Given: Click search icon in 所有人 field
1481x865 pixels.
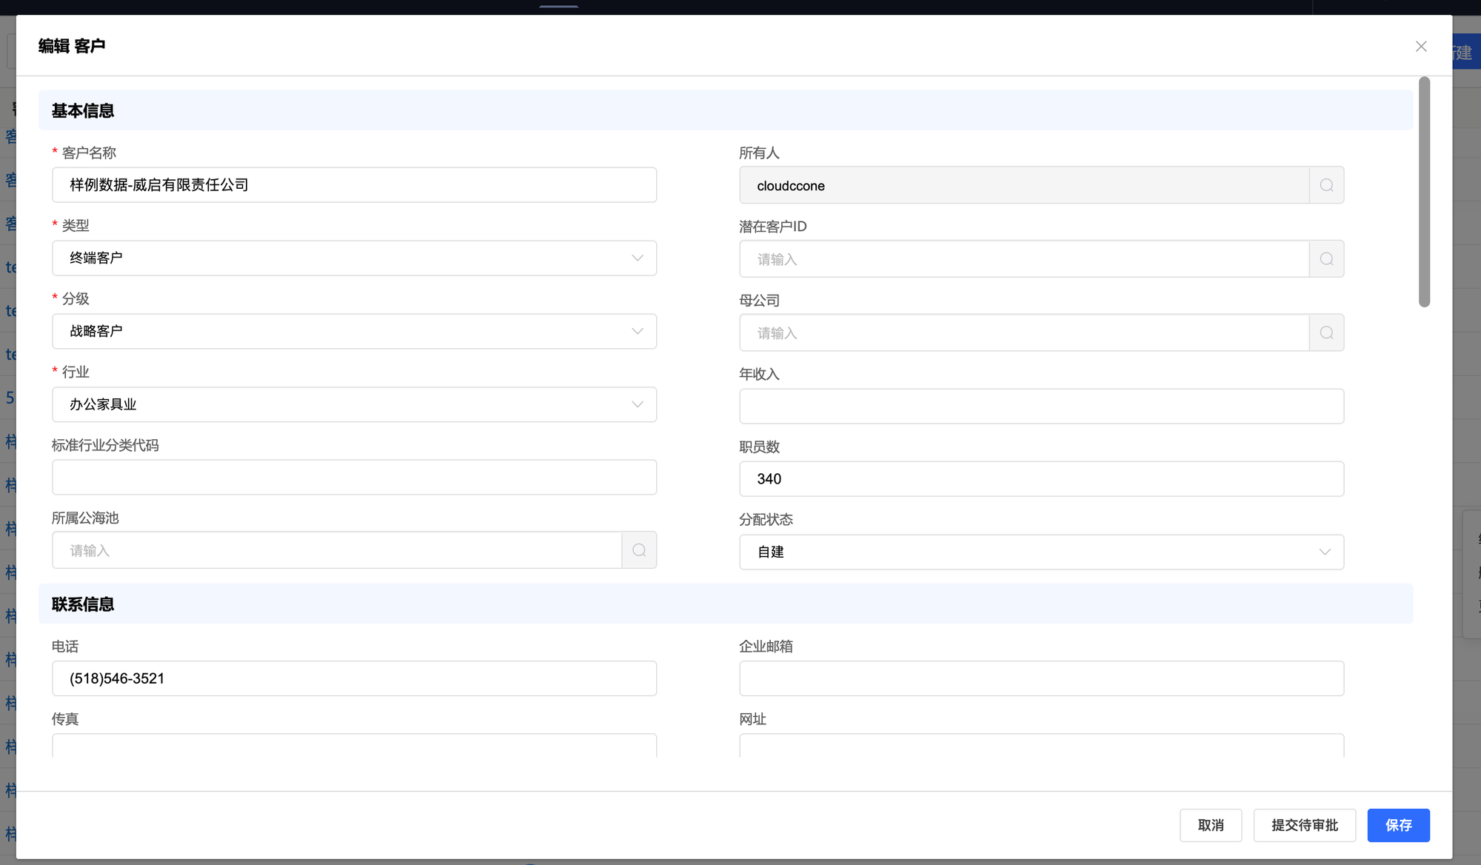Looking at the screenshot, I should 1326,185.
